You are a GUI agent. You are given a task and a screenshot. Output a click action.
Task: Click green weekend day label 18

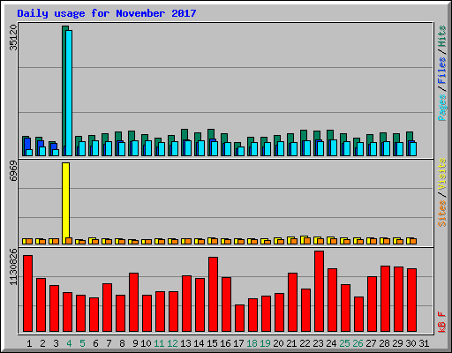tap(252, 343)
